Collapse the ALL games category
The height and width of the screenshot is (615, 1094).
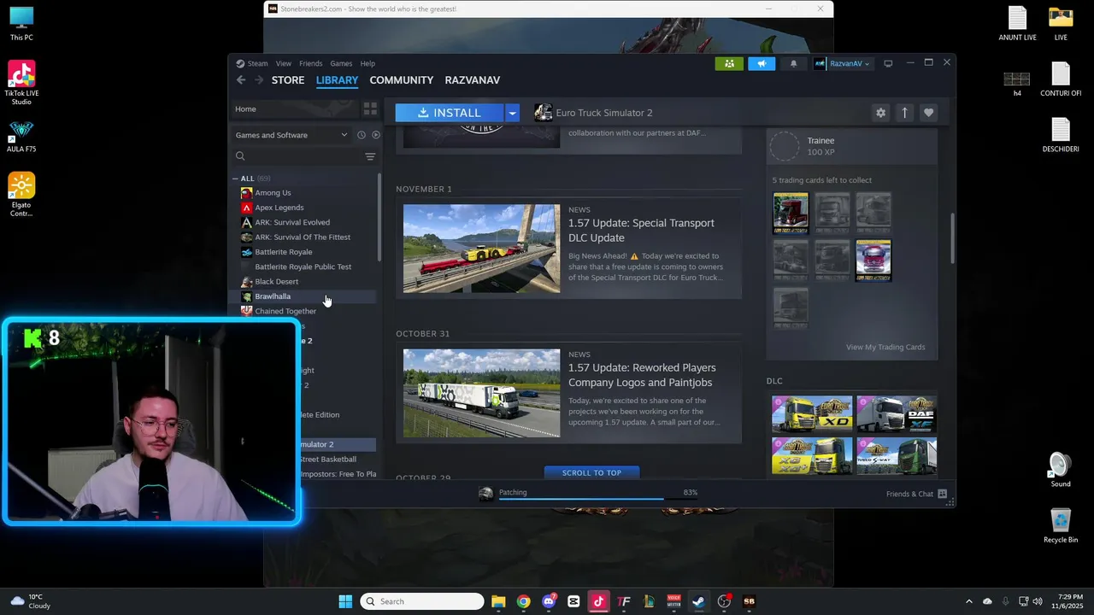235,179
